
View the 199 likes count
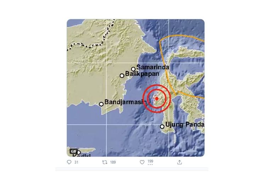coord(150,161)
